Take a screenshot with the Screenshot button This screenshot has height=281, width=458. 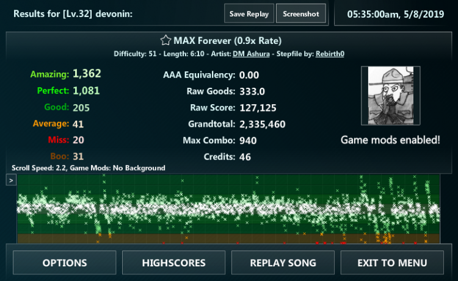tap(300, 13)
